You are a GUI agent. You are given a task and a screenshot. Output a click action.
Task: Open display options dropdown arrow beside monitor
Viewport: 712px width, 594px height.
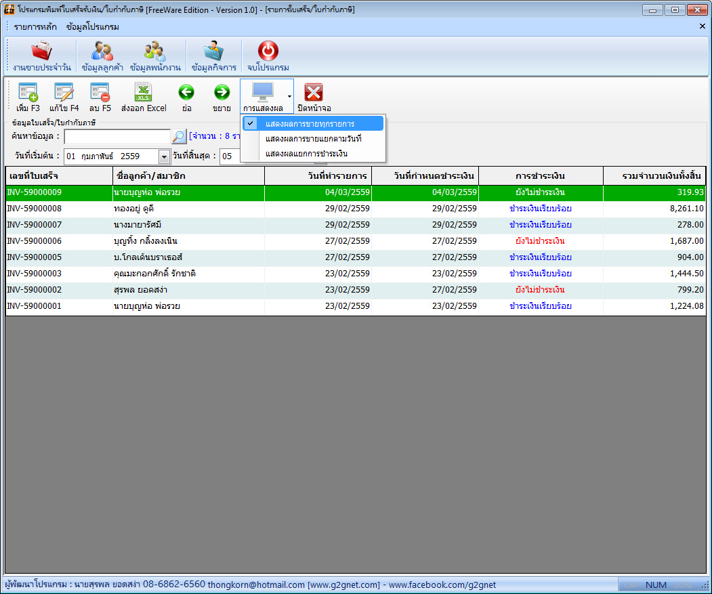pos(289,96)
